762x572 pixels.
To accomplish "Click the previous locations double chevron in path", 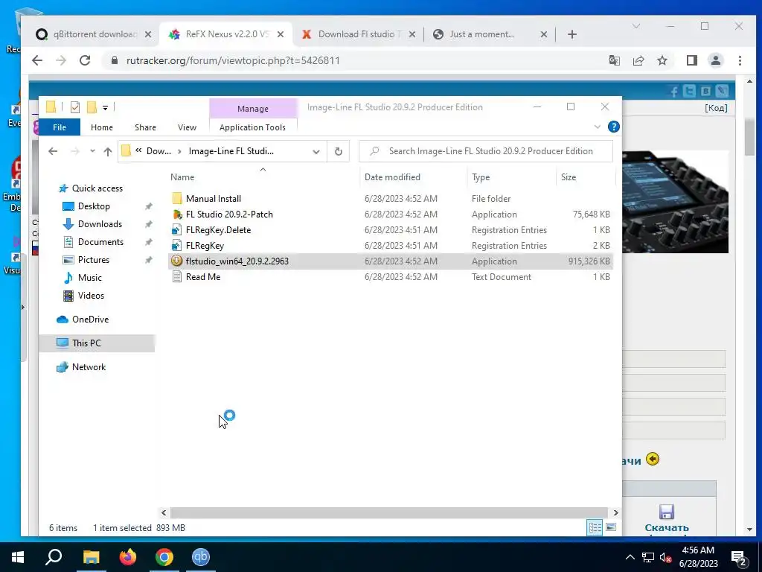I will click(138, 150).
